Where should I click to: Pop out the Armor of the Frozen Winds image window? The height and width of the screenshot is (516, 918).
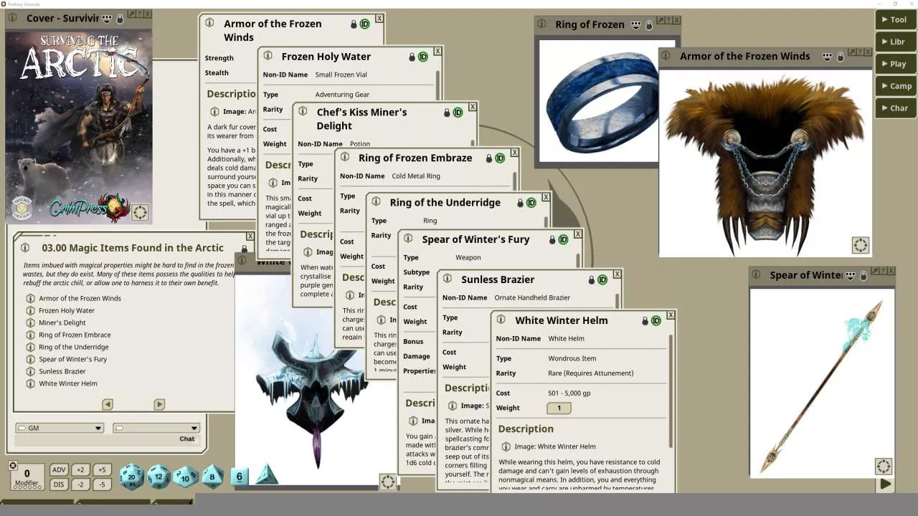[852, 52]
